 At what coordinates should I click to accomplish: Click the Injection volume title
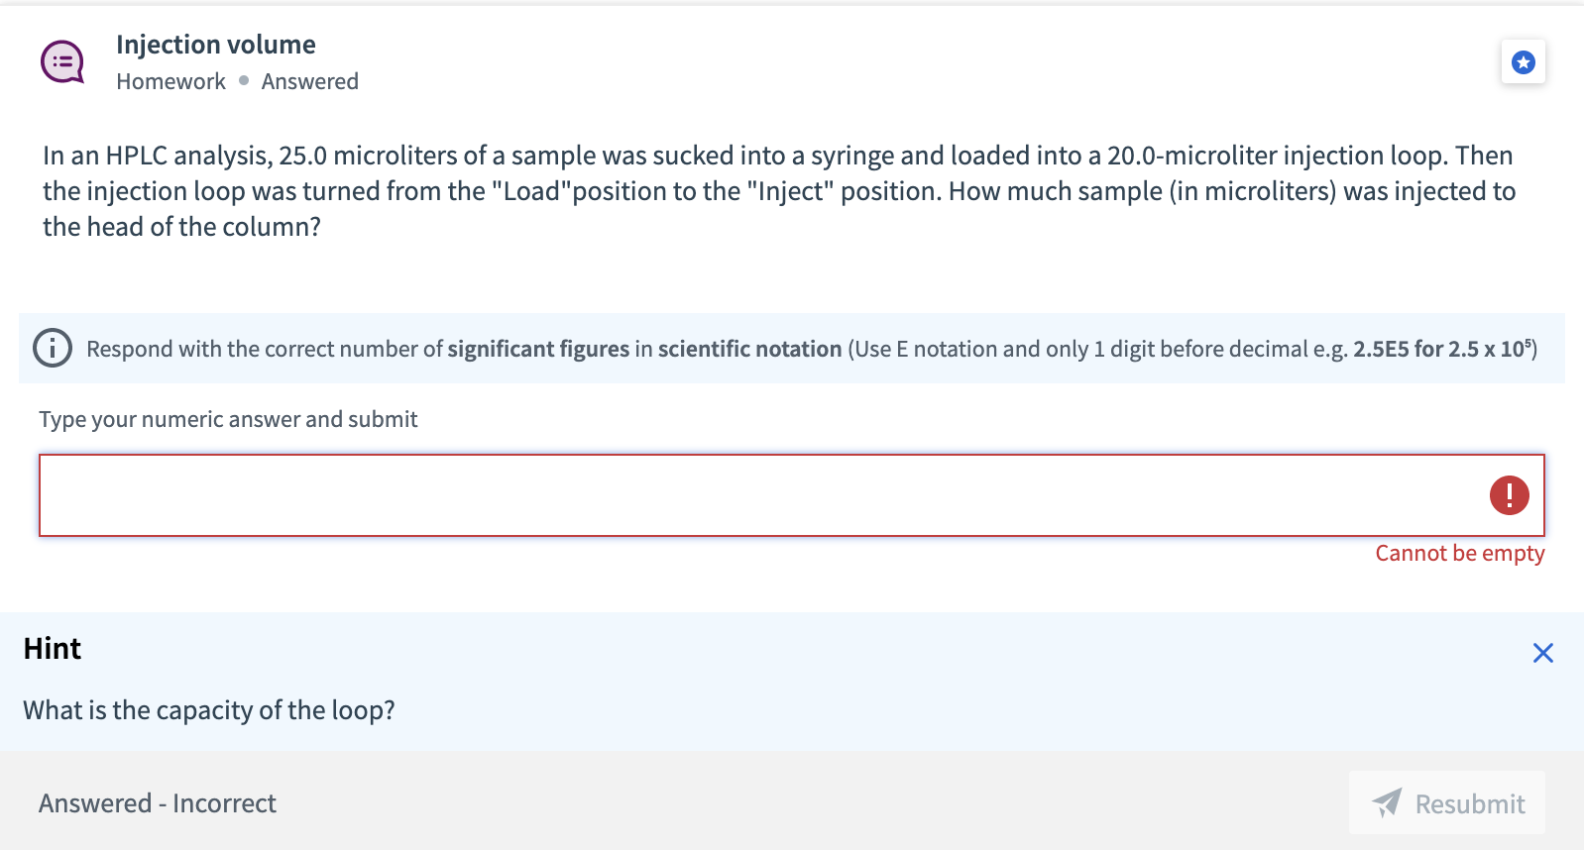point(215,44)
